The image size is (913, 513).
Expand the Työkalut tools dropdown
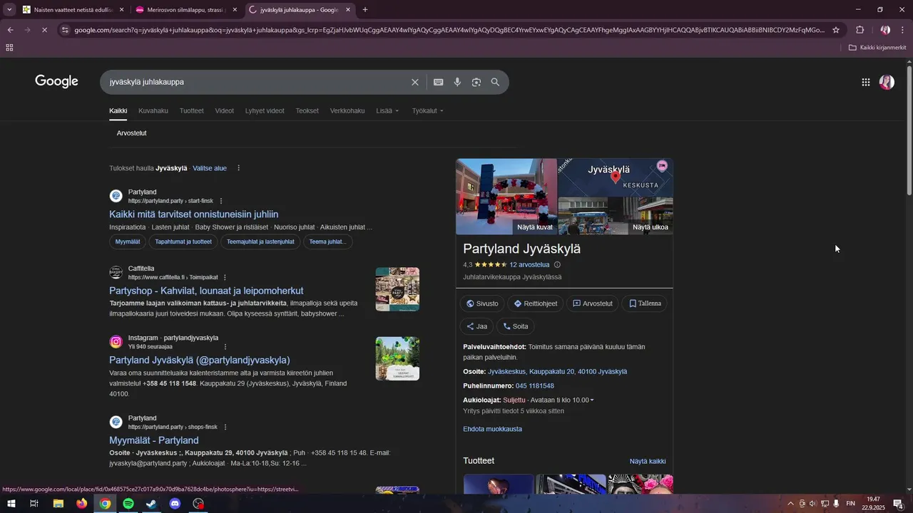(427, 110)
